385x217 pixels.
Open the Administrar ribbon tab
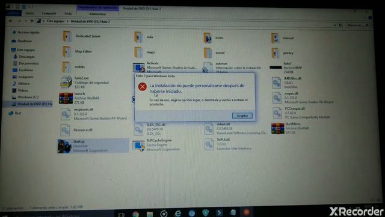(x=97, y=14)
